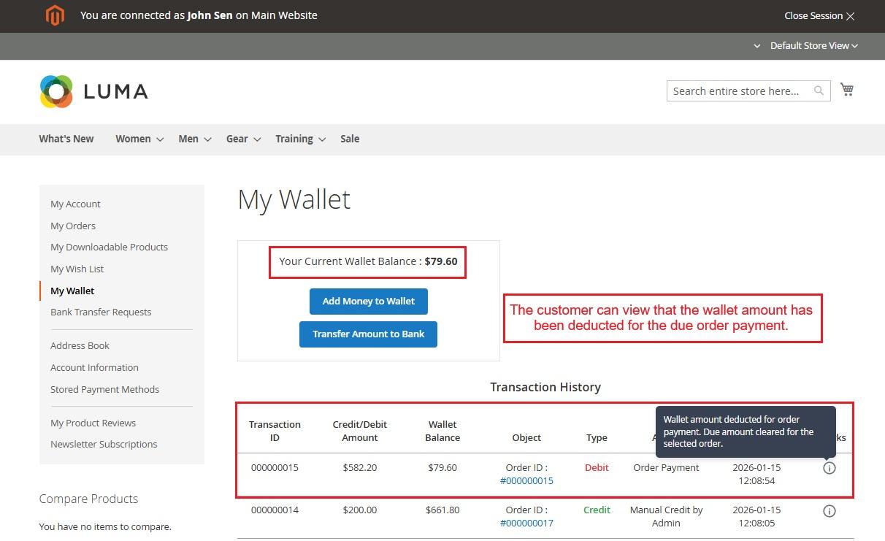Open the Default Store View dropdown
The height and width of the screenshot is (541, 885).
click(x=809, y=45)
